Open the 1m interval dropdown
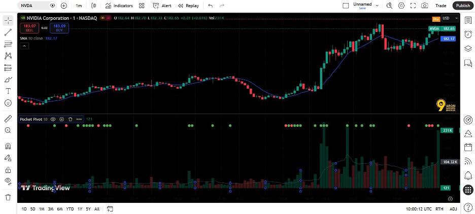This screenshot has height=214, width=475. (79, 6)
